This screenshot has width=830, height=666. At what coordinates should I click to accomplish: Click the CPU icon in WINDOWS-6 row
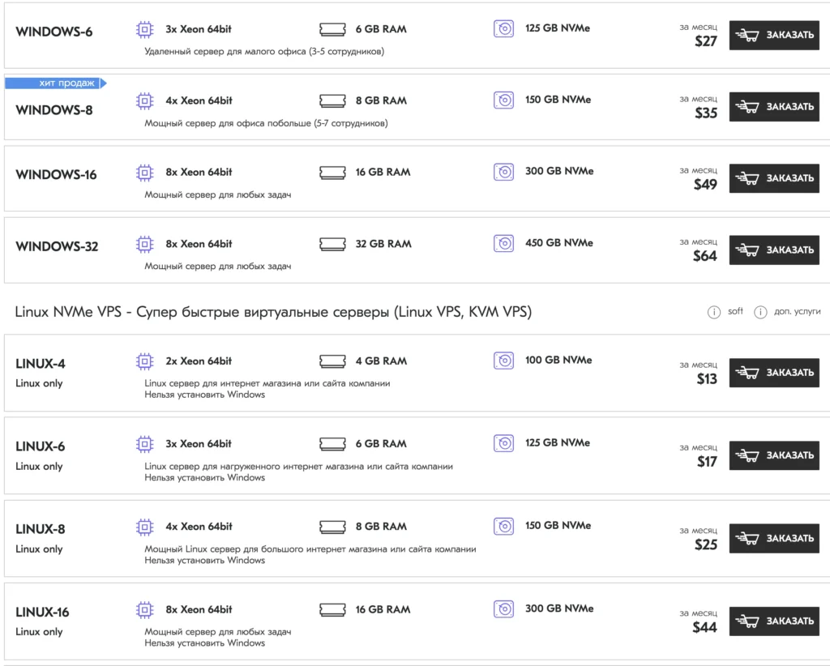point(144,29)
